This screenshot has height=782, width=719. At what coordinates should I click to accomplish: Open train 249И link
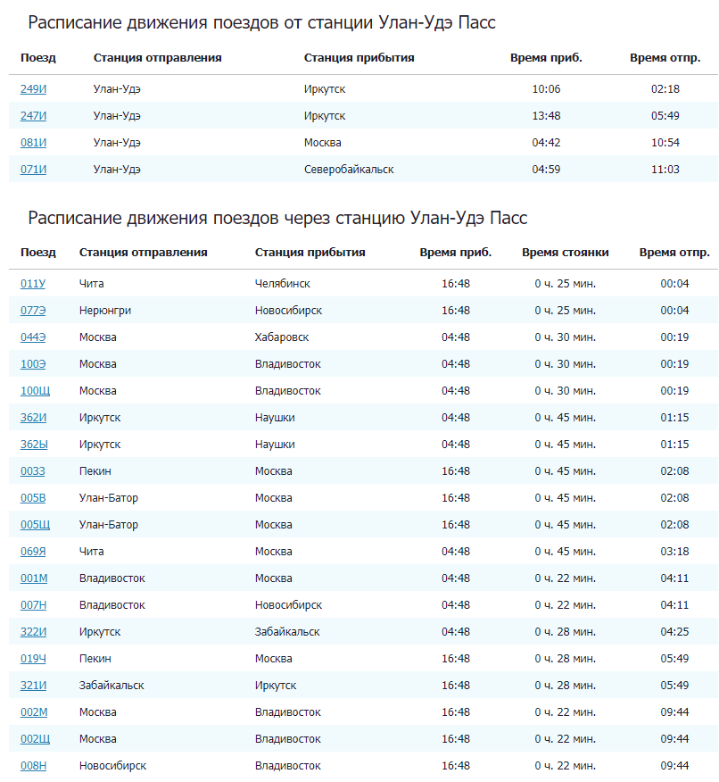point(33,89)
